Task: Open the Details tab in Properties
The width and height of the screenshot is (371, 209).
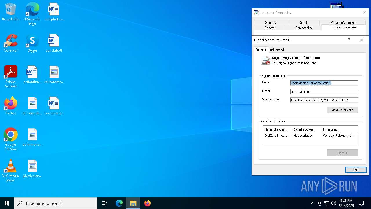Action: [303, 22]
